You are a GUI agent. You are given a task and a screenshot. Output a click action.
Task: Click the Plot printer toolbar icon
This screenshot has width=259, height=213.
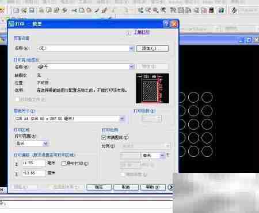coord(41,10)
